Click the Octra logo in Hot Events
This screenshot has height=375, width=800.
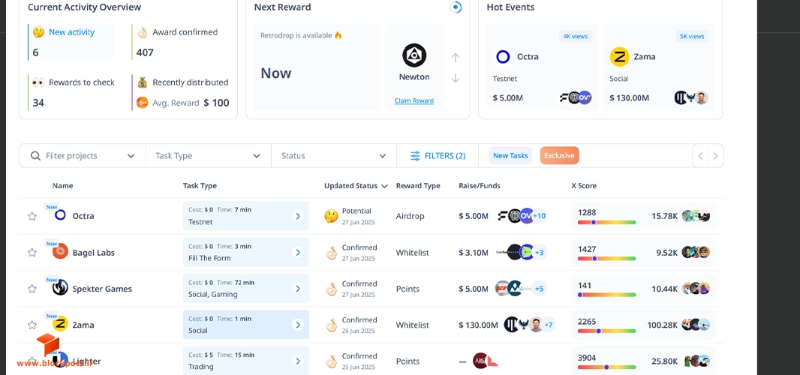tap(503, 57)
